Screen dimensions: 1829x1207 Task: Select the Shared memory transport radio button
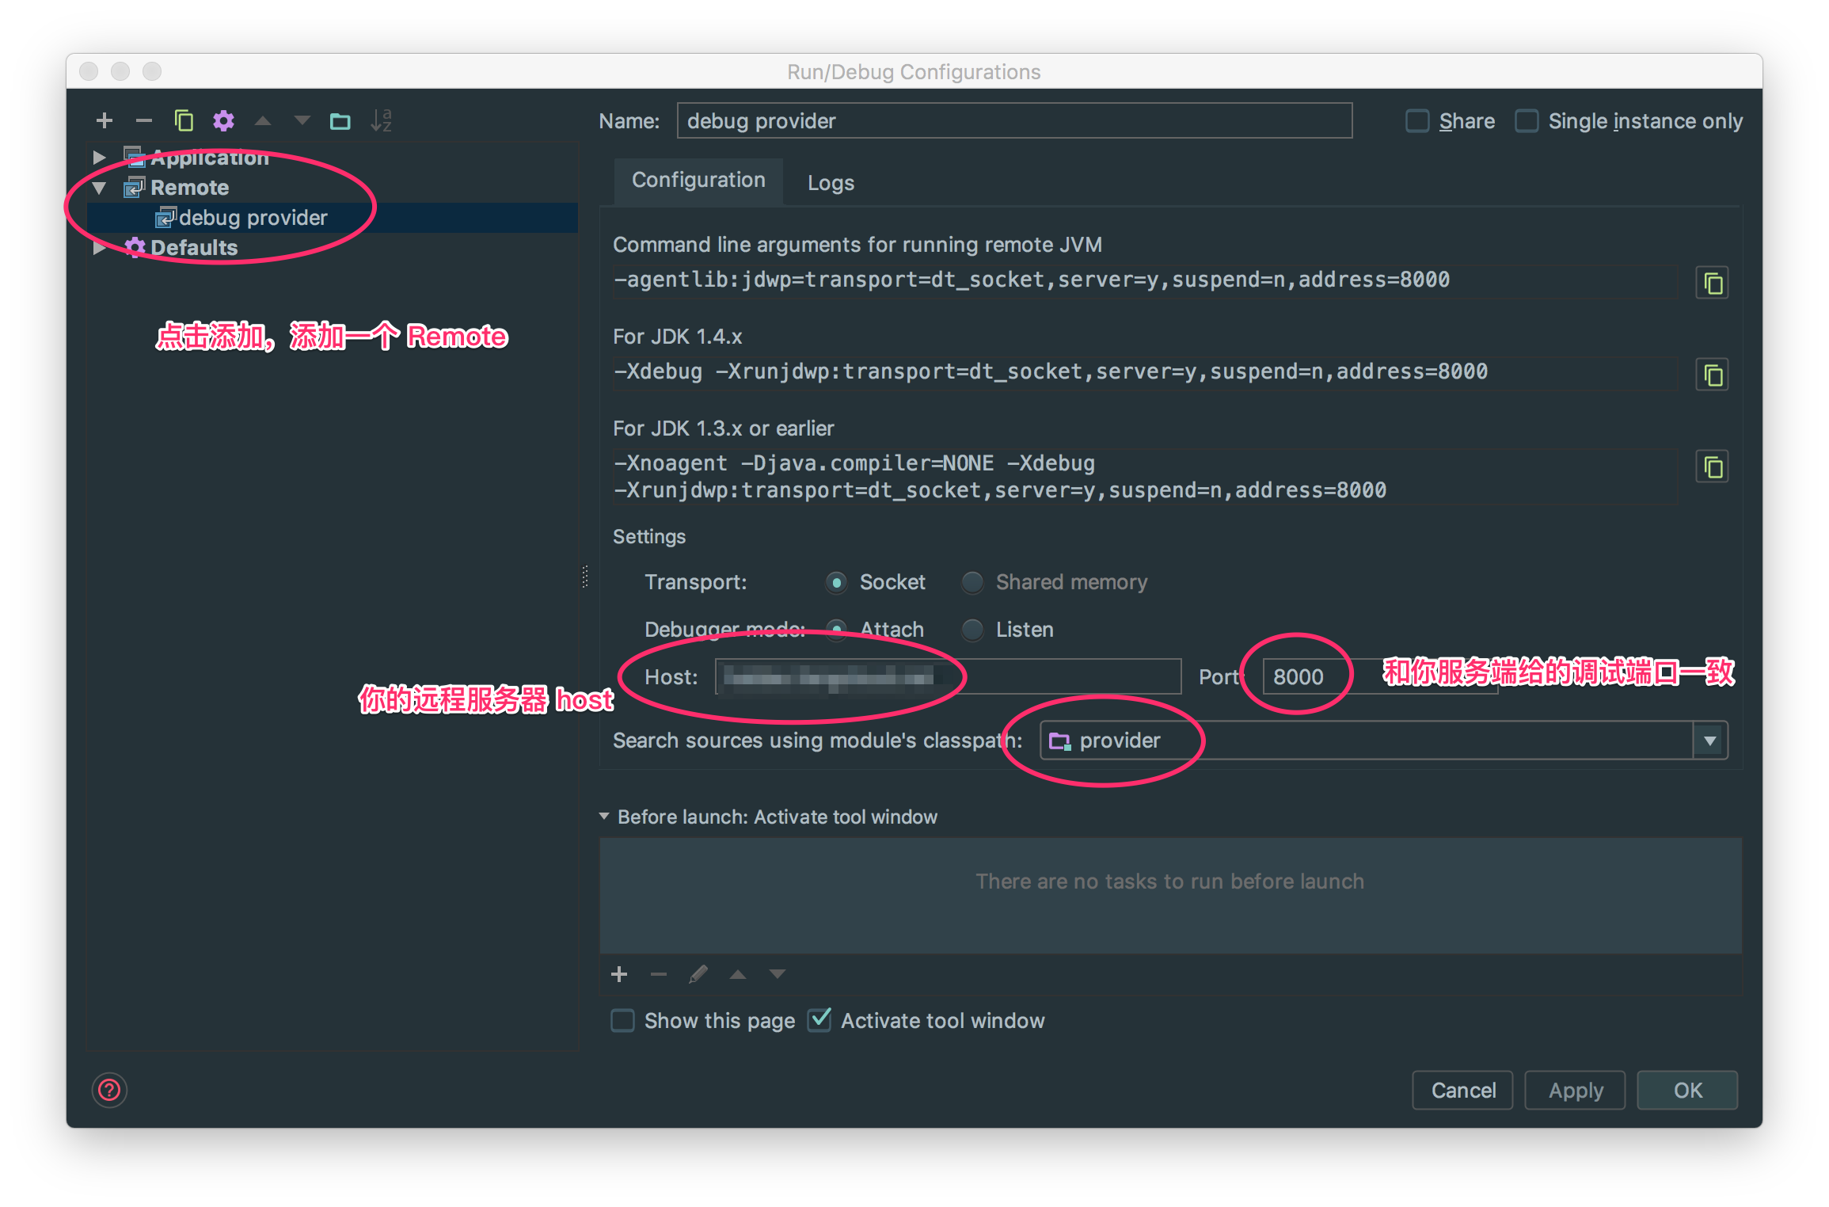tap(971, 582)
